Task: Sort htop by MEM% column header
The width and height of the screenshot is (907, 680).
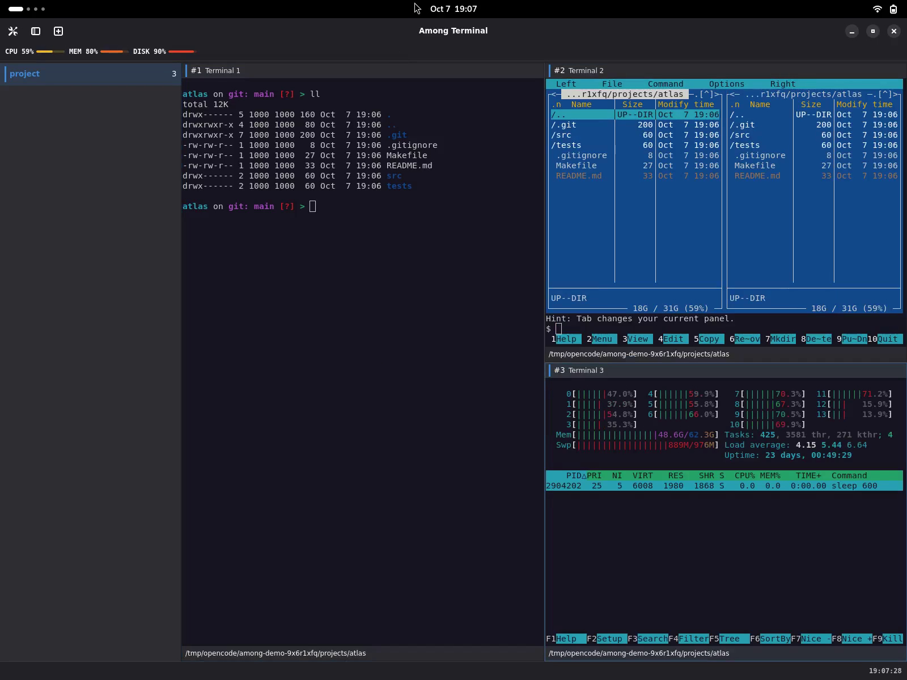Action: [x=770, y=475]
